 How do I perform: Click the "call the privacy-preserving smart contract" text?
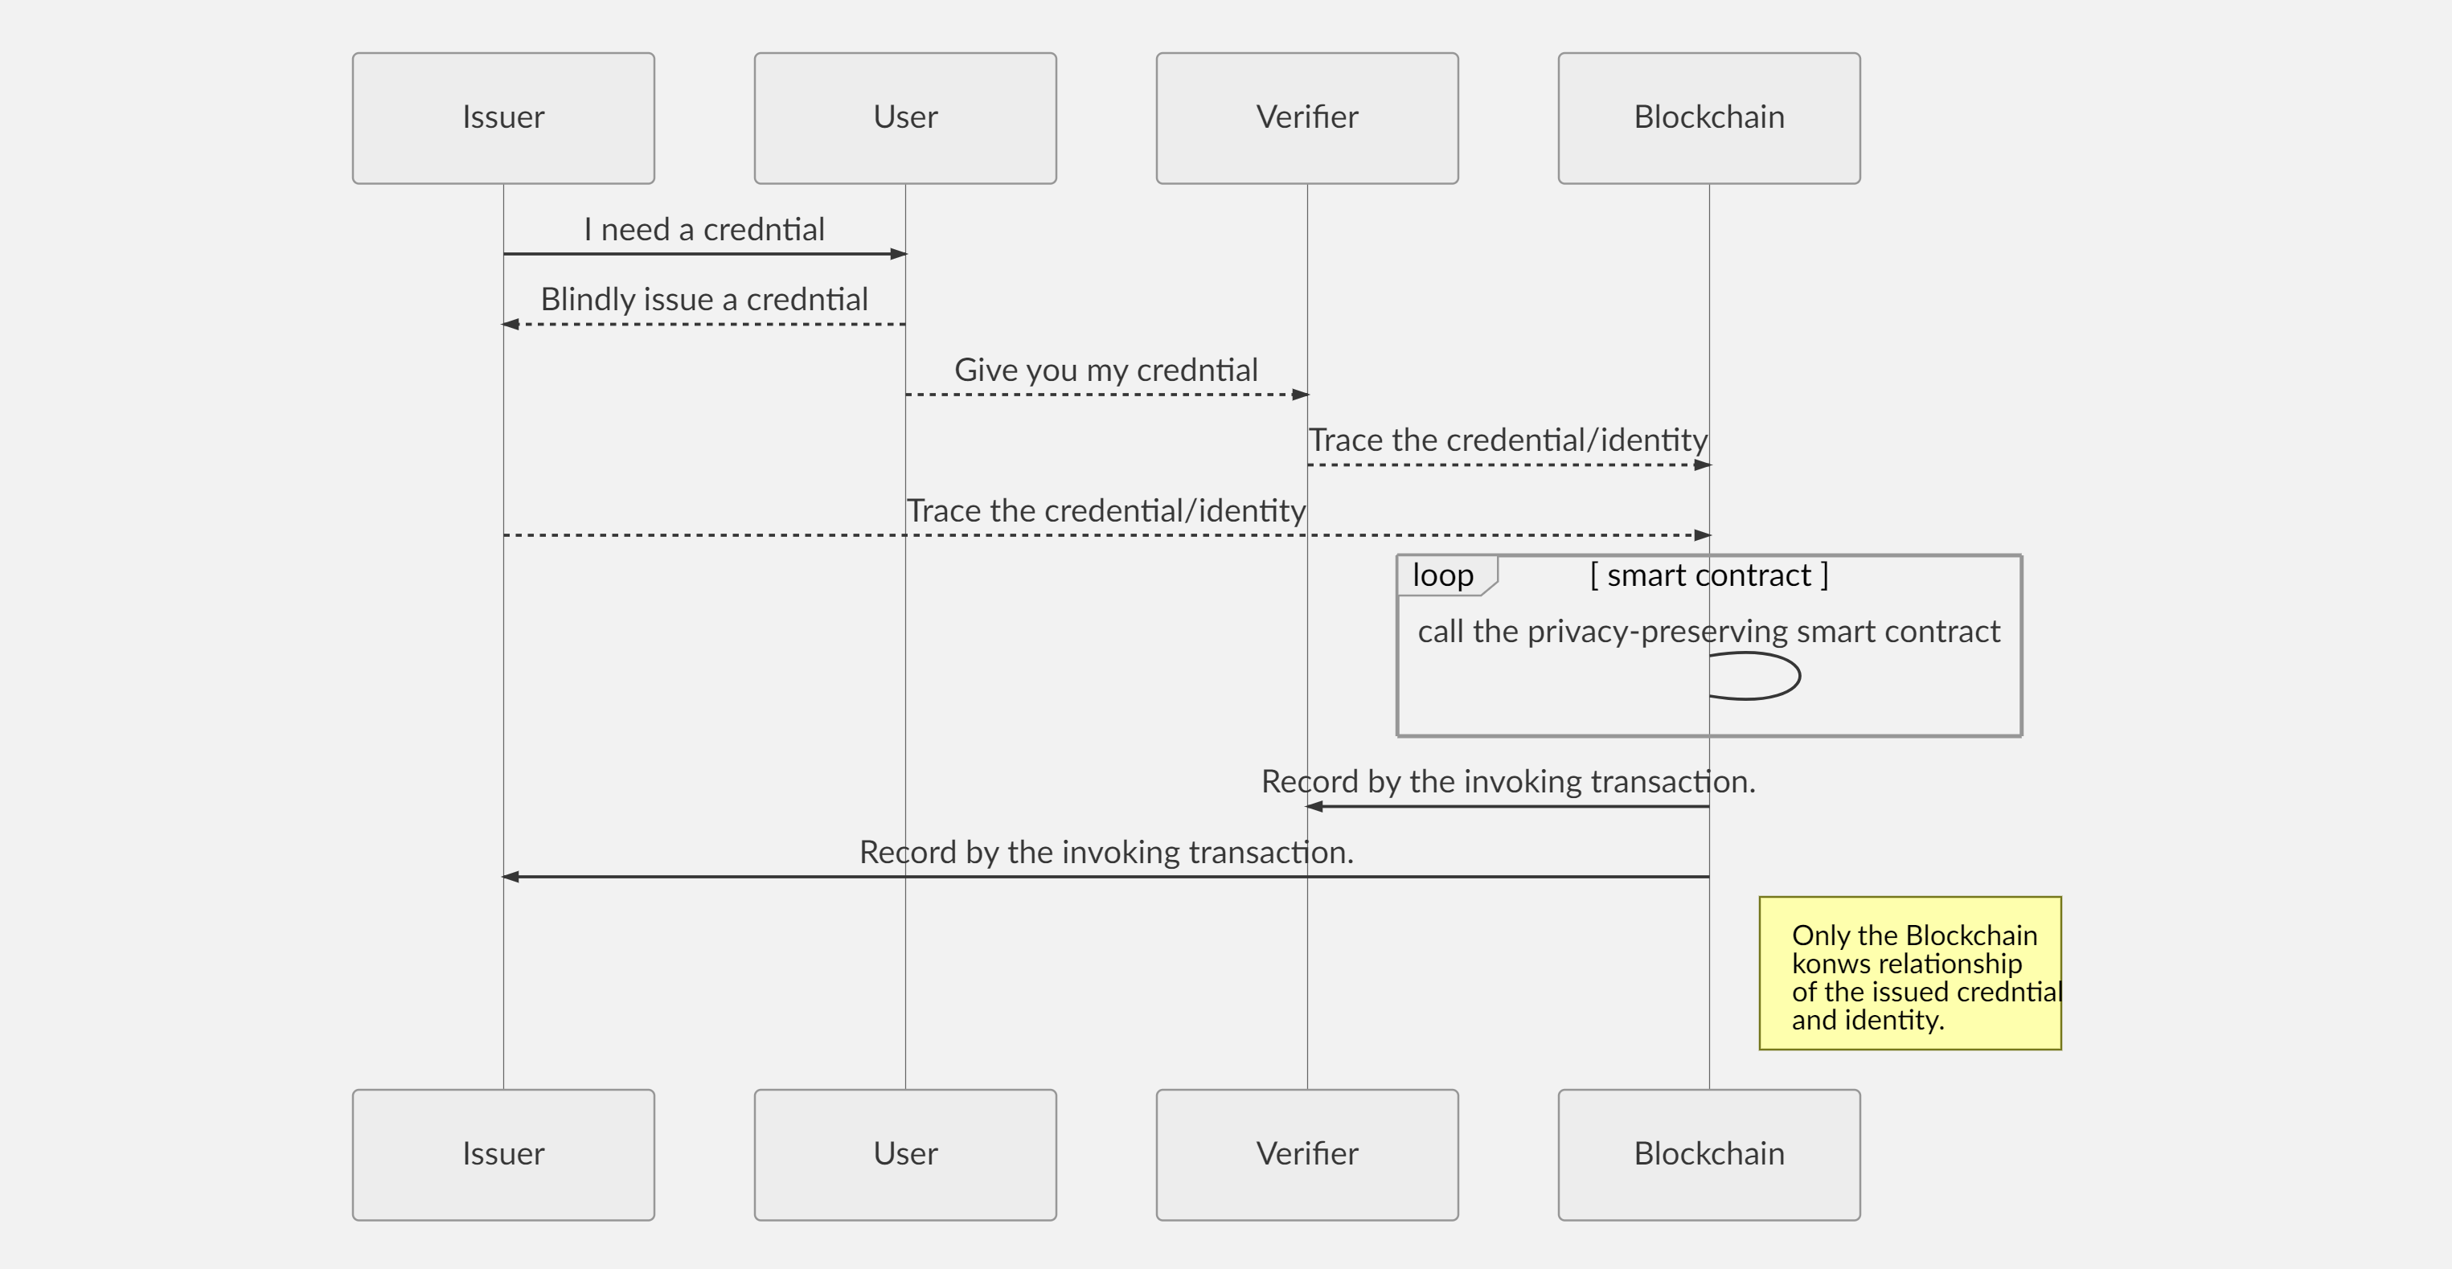[x=1708, y=632]
